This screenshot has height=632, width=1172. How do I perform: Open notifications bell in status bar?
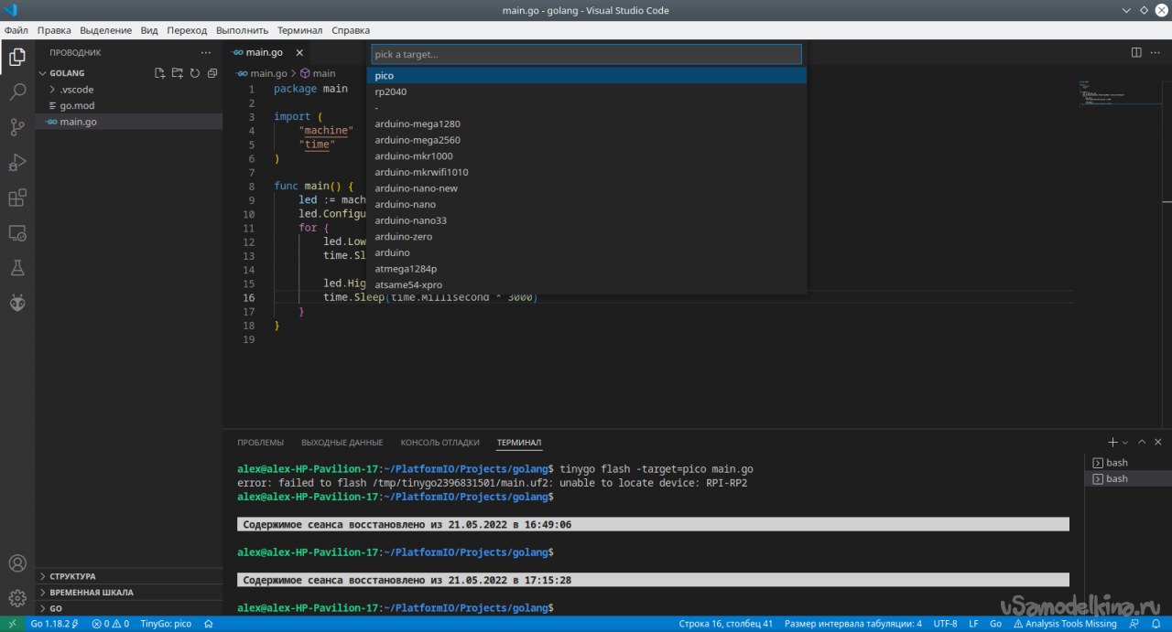tap(1158, 624)
